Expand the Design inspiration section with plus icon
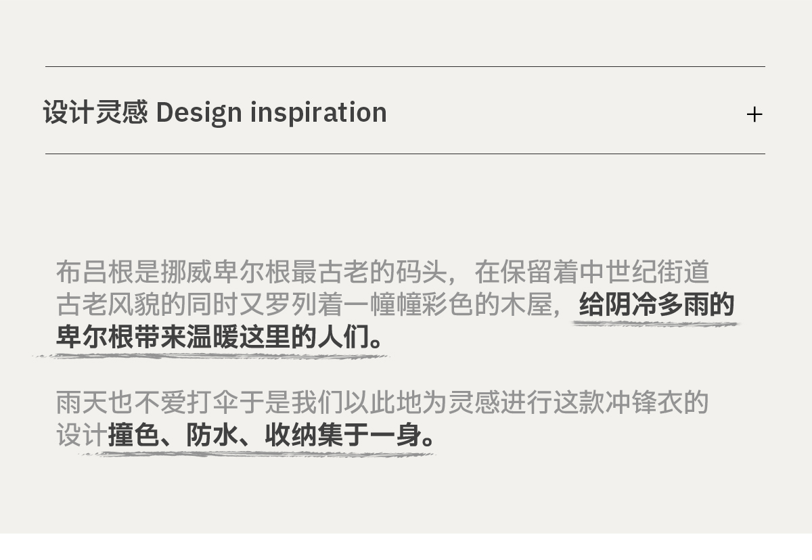Image resolution: width=812 pixels, height=560 pixels. pos(754,114)
